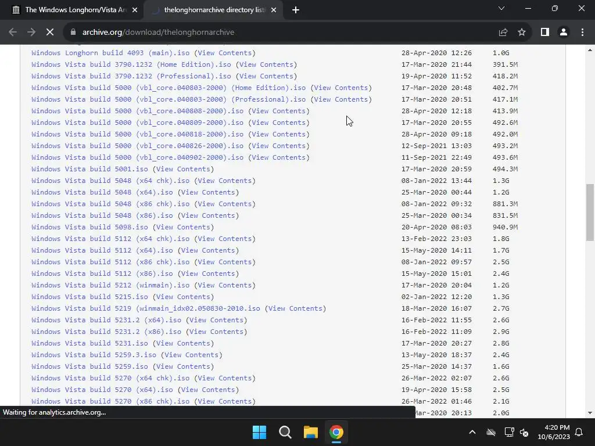
Task: Download Windows Vista build 5212 (winmain).iso
Action: [x=110, y=285]
